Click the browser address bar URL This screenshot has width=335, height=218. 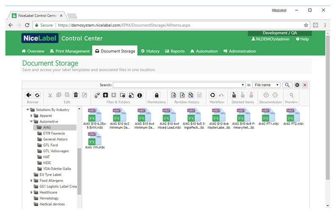click(124, 25)
